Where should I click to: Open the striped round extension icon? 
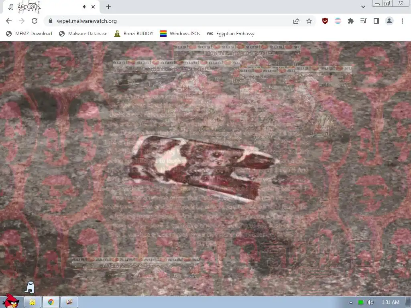[338, 21]
